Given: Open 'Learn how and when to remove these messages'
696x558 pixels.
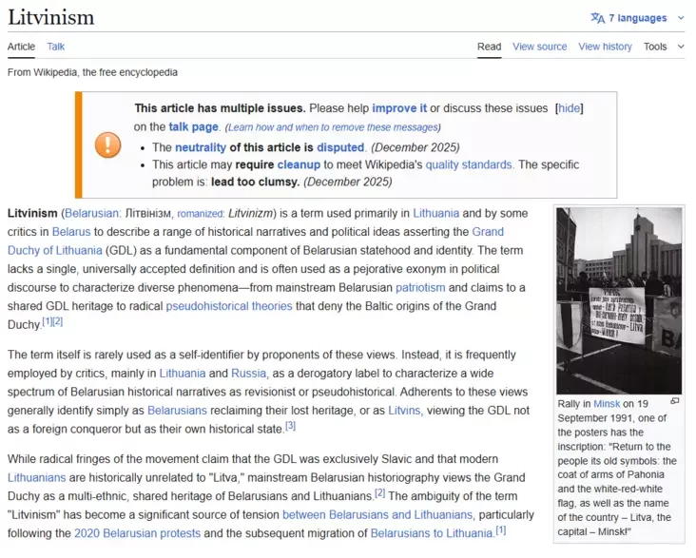Looking at the screenshot, I should [332, 127].
